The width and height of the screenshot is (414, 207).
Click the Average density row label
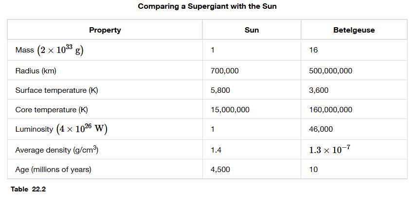(x=57, y=150)
